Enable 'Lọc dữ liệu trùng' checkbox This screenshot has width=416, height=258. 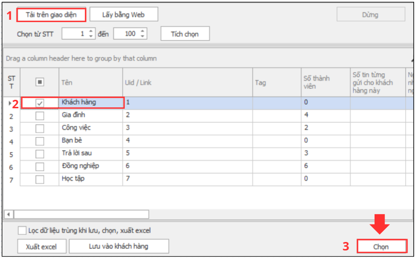coord(22,231)
